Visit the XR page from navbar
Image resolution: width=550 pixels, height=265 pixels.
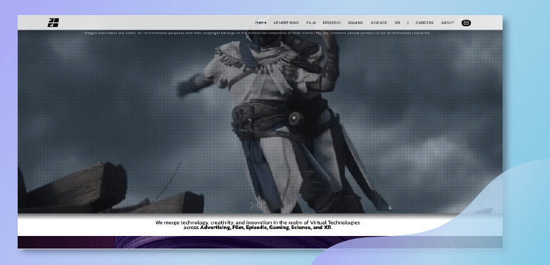point(397,23)
